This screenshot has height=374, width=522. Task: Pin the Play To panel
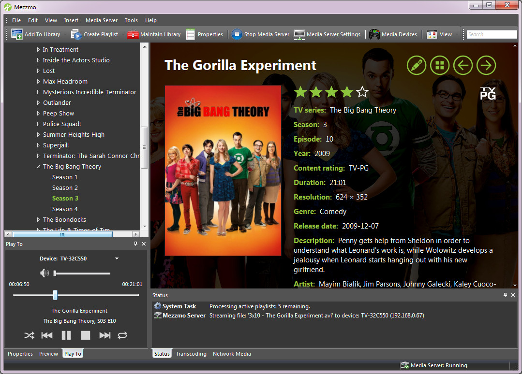point(135,244)
